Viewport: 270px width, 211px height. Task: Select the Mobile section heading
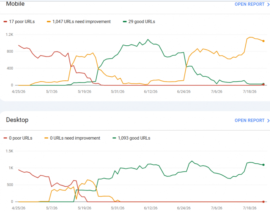[x=15, y=4]
